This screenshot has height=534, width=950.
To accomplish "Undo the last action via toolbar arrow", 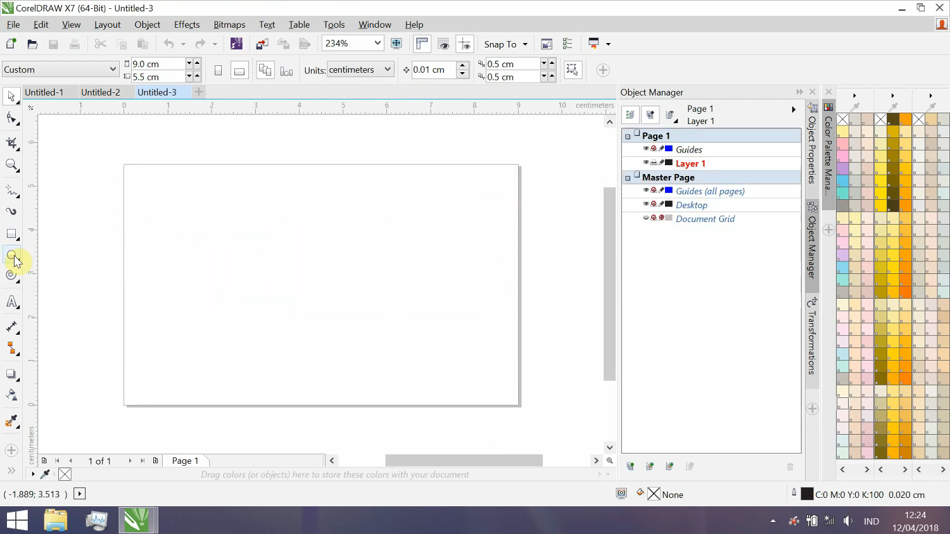I will tap(168, 44).
